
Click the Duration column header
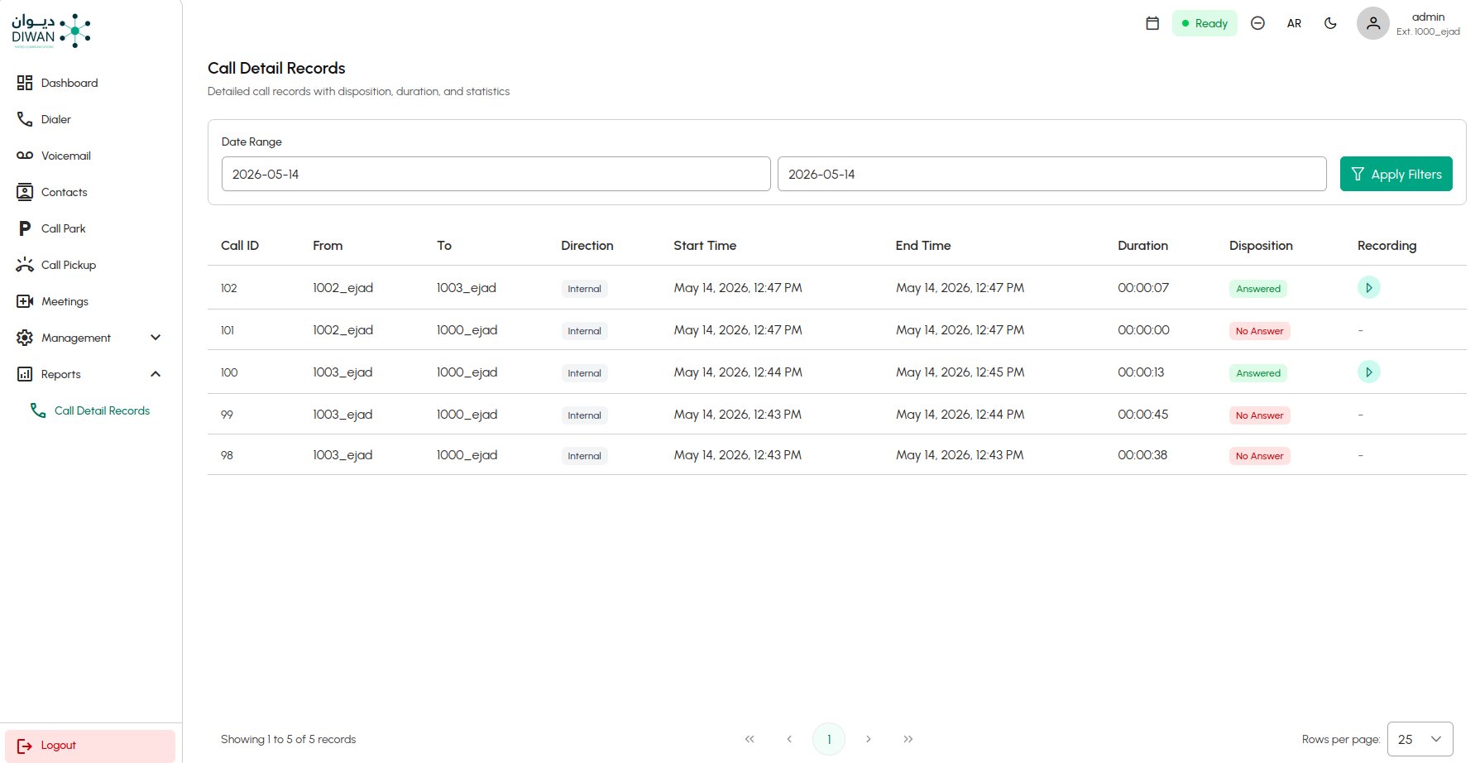1142,246
